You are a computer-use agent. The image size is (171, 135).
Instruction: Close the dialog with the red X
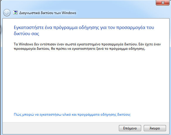[x=163, y=3]
